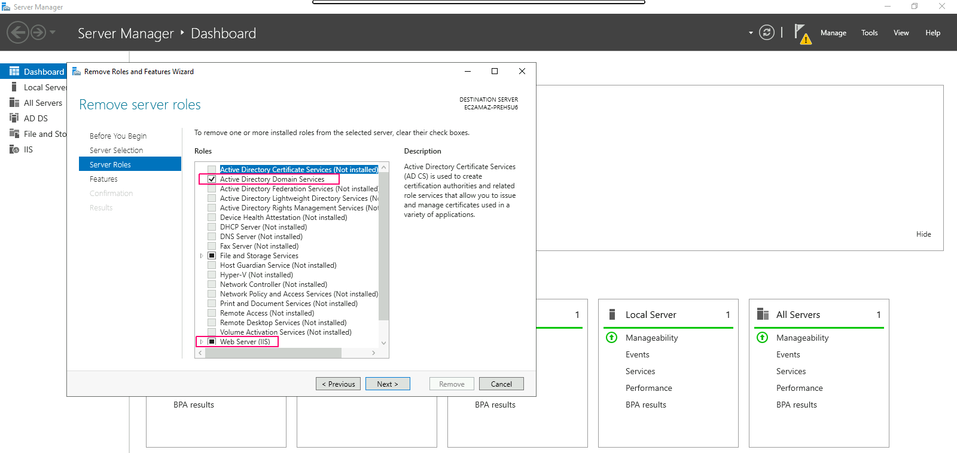The height and width of the screenshot is (453, 957).
Task: Uncheck Active Directory Domain Services
Action: (x=212, y=179)
